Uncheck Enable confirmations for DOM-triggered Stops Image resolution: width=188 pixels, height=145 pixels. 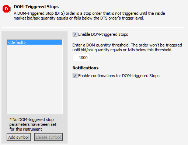[75, 76]
